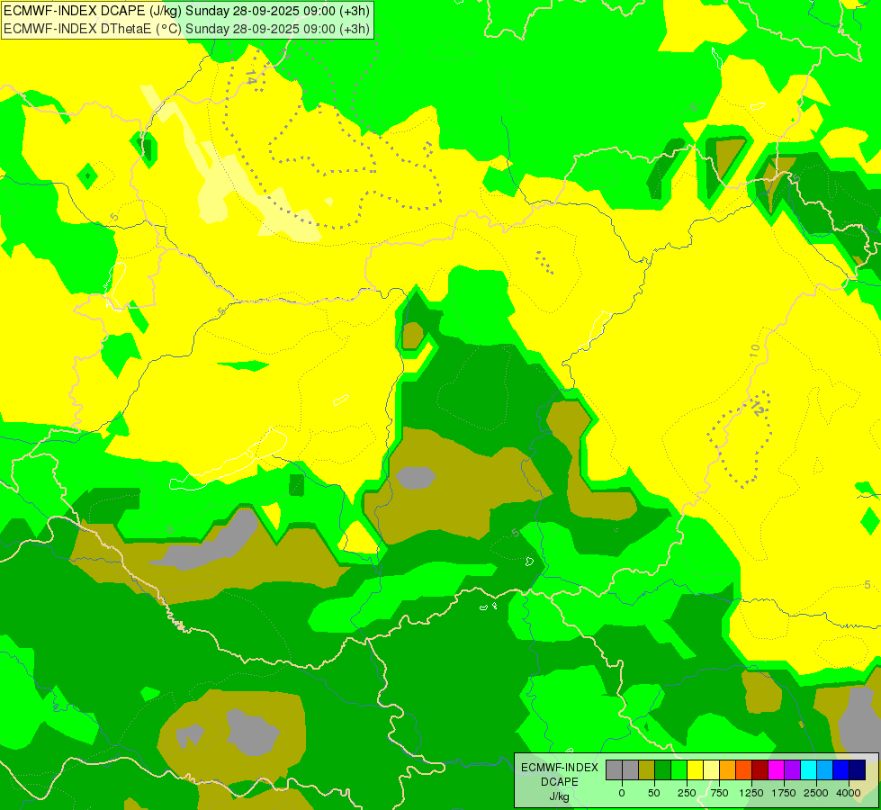Select the navy legend swatch
The image size is (881, 810).
pyautogui.click(x=858, y=769)
